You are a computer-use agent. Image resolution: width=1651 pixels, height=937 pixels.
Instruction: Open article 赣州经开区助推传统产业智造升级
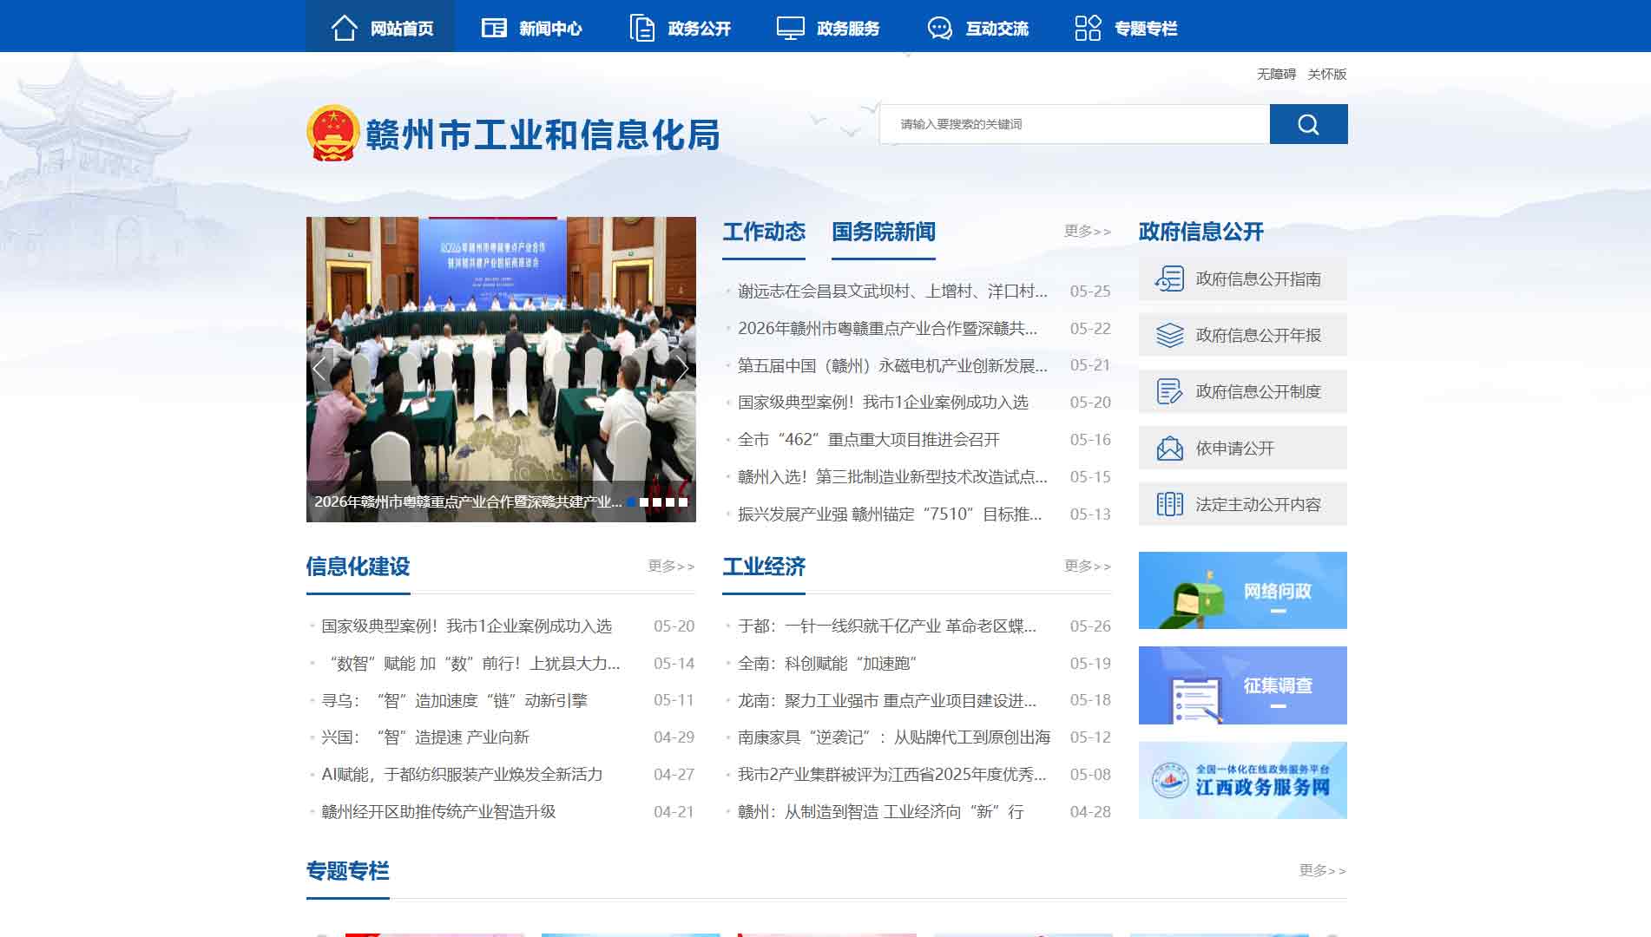pos(438,812)
